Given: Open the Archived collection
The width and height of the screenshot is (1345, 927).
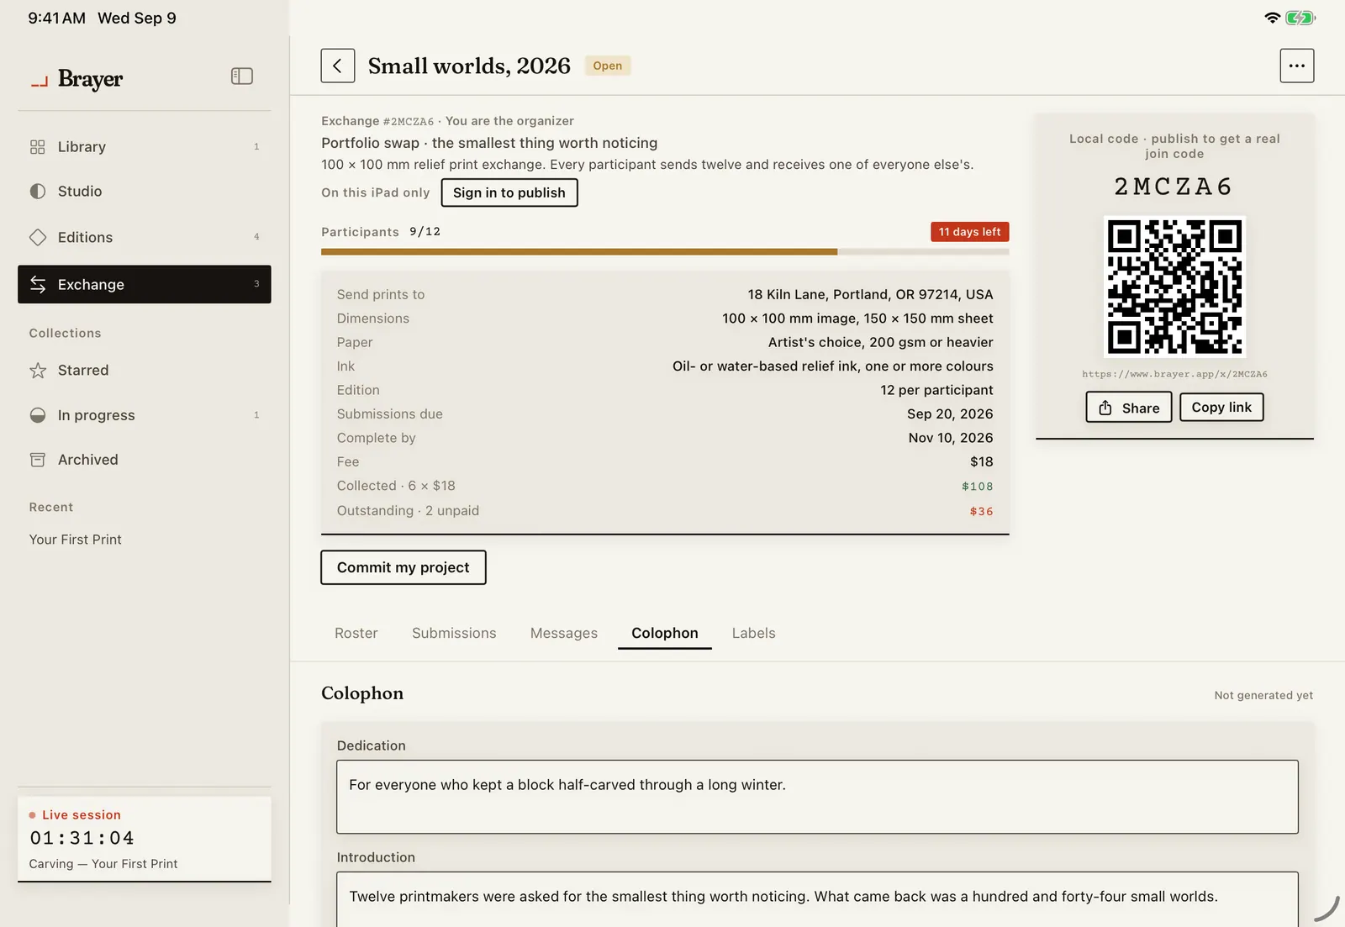Looking at the screenshot, I should coord(145,460).
